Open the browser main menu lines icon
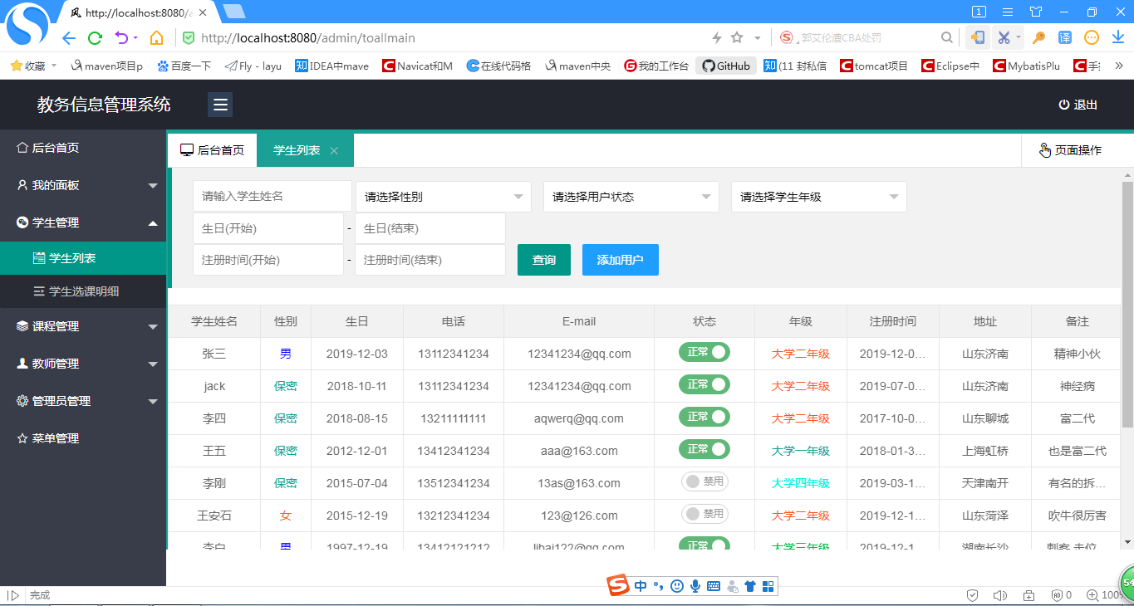1134x606 pixels. (1007, 12)
